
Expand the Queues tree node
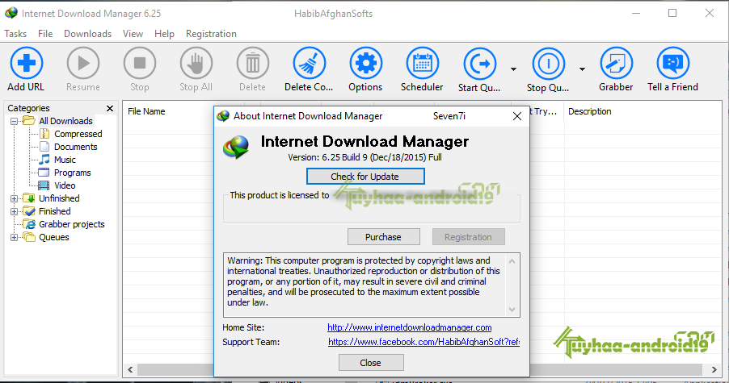point(14,237)
